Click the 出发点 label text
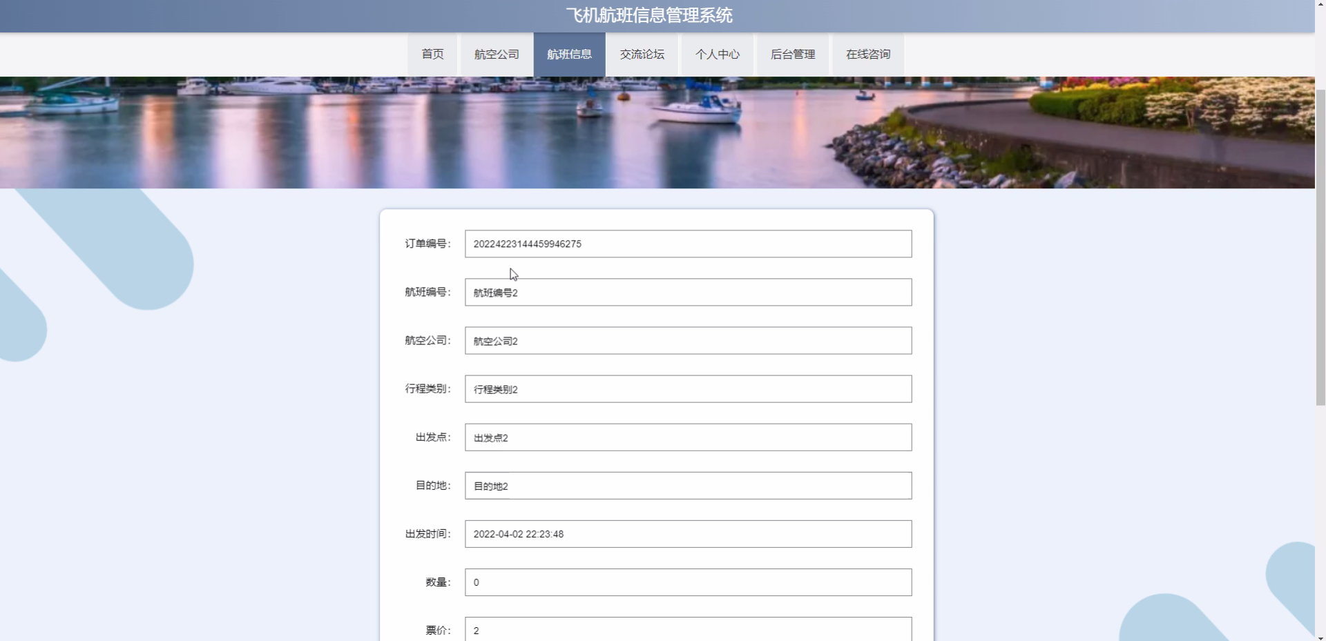The width and height of the screenshot is (1326, 641). point(433,437)
